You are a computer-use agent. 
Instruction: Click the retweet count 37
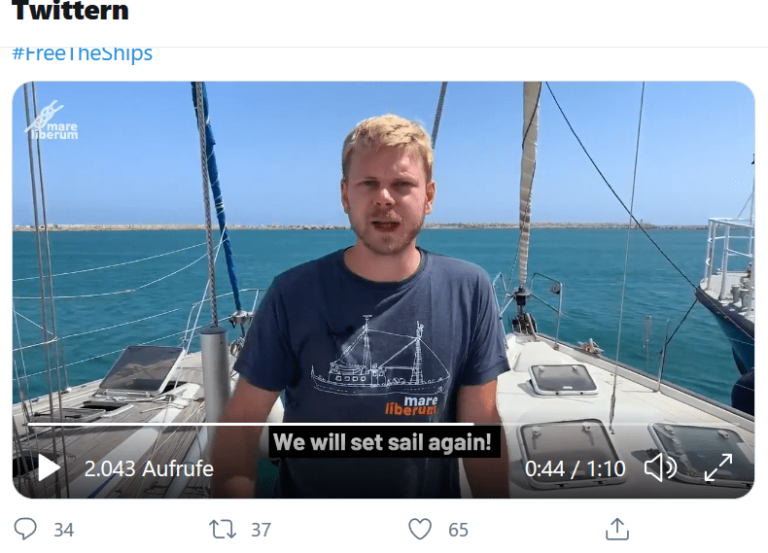coord(262,530)
